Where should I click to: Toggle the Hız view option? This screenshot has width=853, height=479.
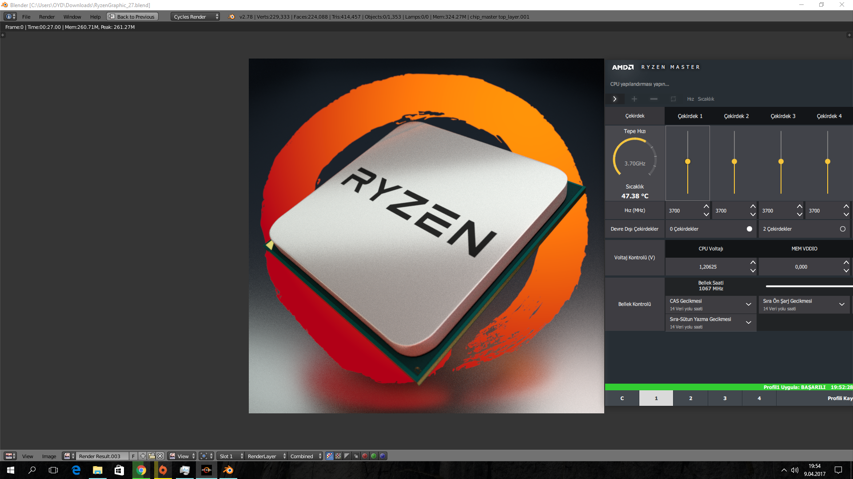(x=690, y=99)
